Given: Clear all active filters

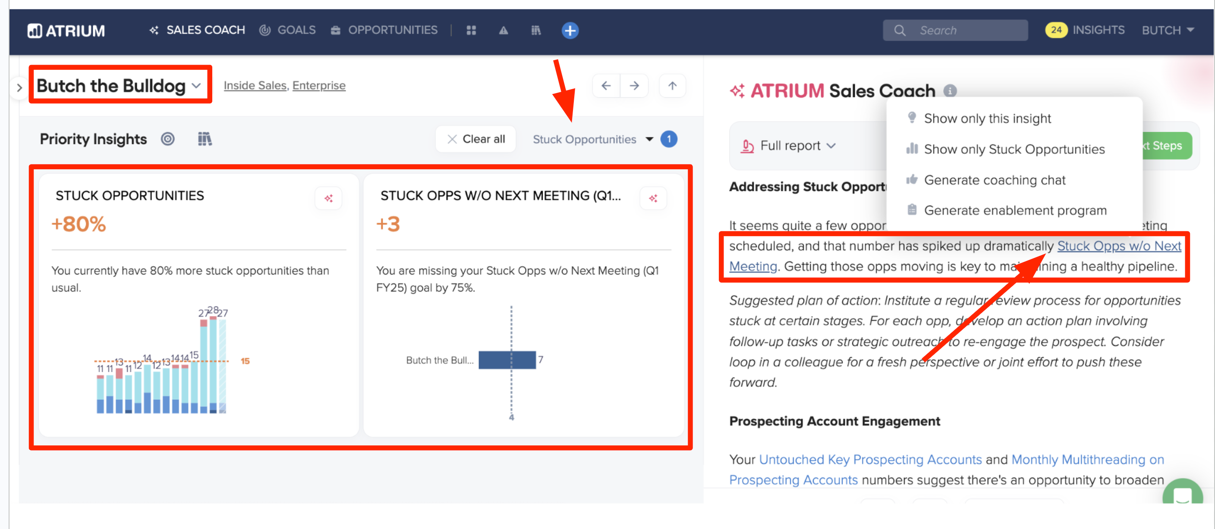Looking at the screenshot, I should coord(475,139).
